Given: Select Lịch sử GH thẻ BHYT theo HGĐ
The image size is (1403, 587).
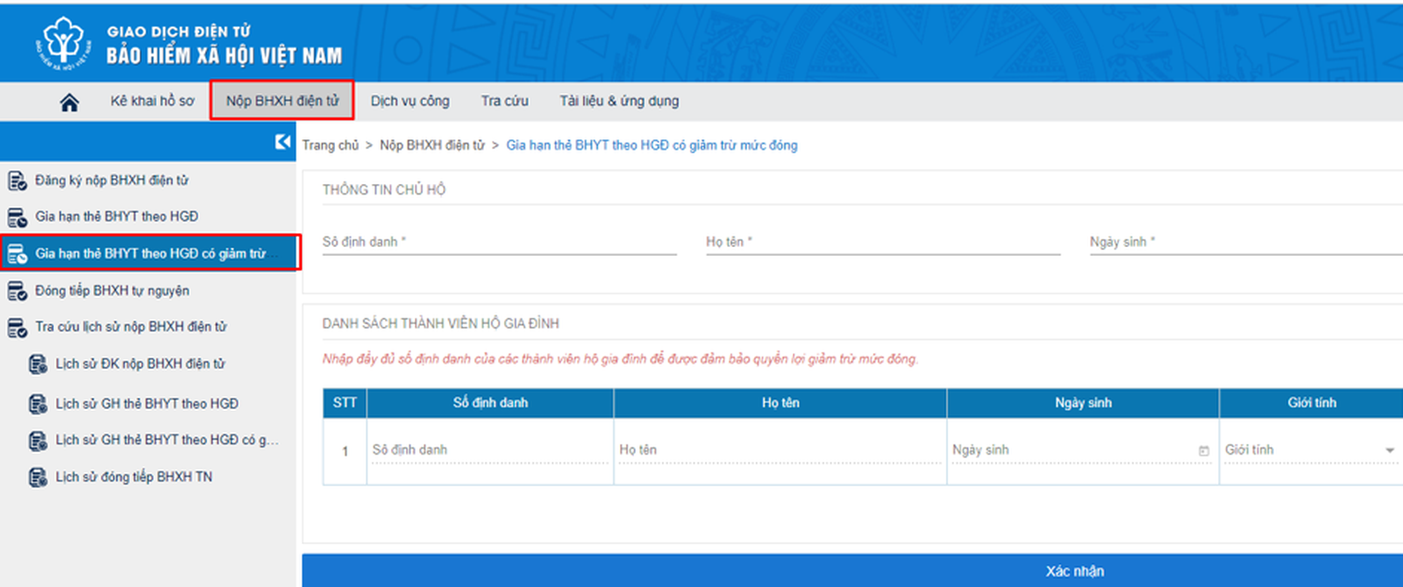Looking at the screenshot, I should (x=146, y=404).
